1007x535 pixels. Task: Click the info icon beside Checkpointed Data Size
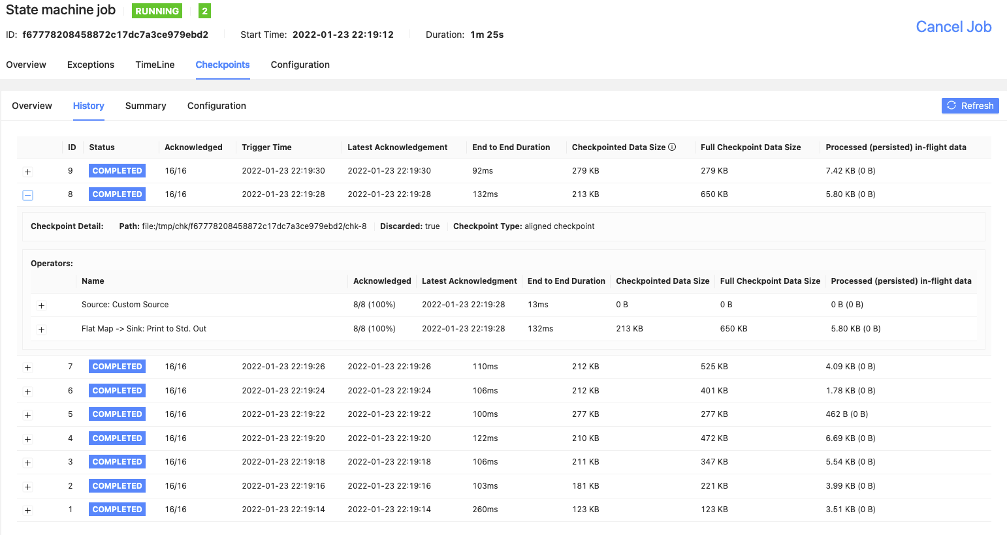coord(672,147)
